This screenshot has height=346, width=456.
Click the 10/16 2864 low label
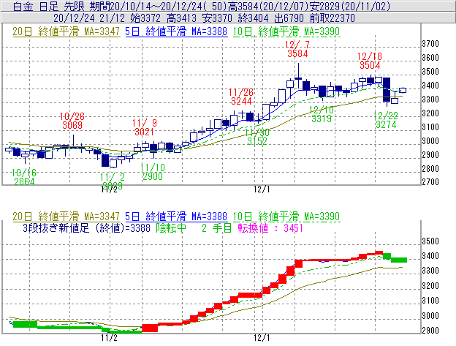point(24,177)
